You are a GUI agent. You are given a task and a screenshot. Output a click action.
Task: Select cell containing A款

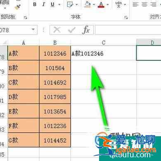point(24,53)
